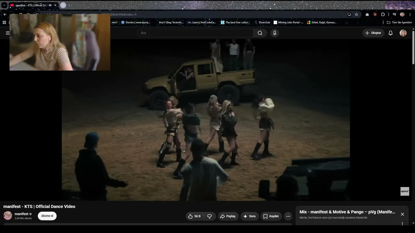Click the install app icon in address bar
This screenshot has height=233, width=415.
click(x=349, y=14)
